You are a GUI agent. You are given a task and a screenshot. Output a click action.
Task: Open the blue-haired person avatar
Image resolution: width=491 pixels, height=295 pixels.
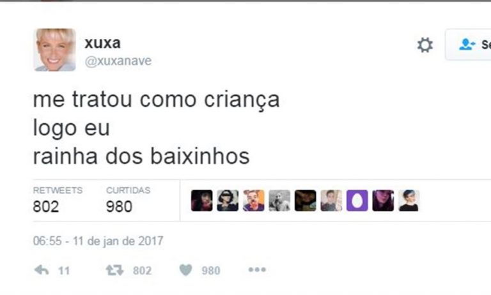409,200
